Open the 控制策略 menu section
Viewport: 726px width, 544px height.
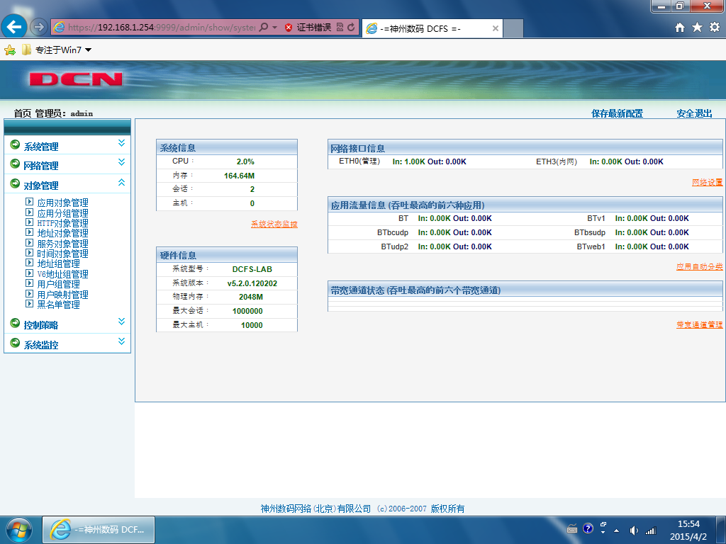tap(41, 325)
